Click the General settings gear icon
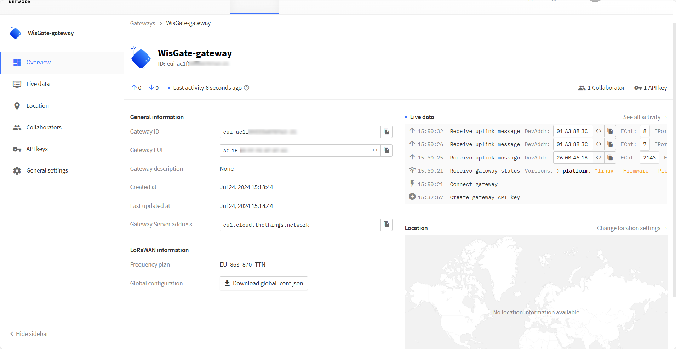 click(x=17, y=171)
